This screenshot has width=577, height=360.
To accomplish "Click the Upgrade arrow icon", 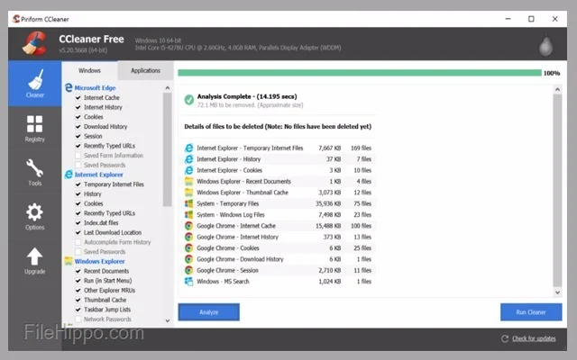I will 34,256.
